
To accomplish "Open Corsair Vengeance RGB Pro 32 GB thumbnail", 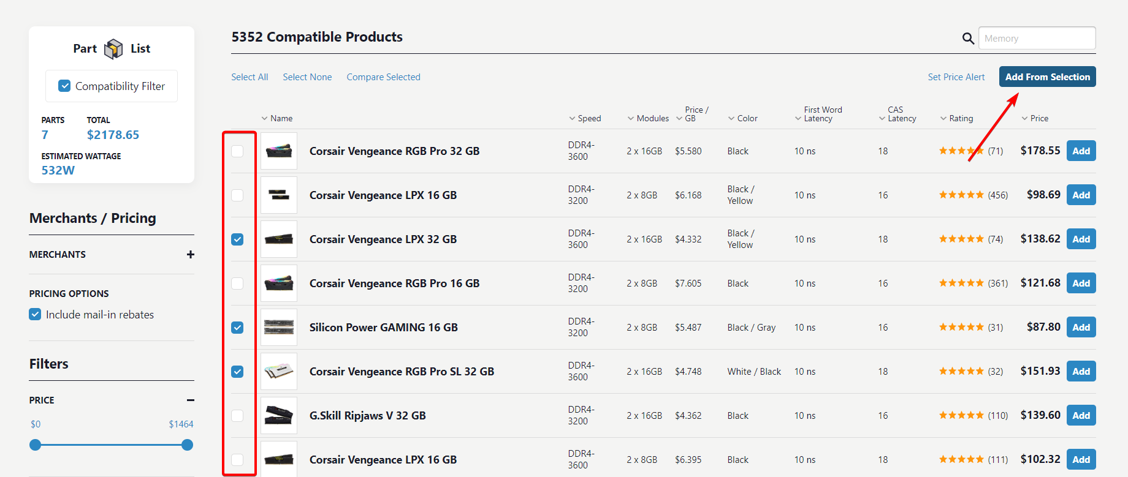I will pyautogui.click(x=279, y=151).
